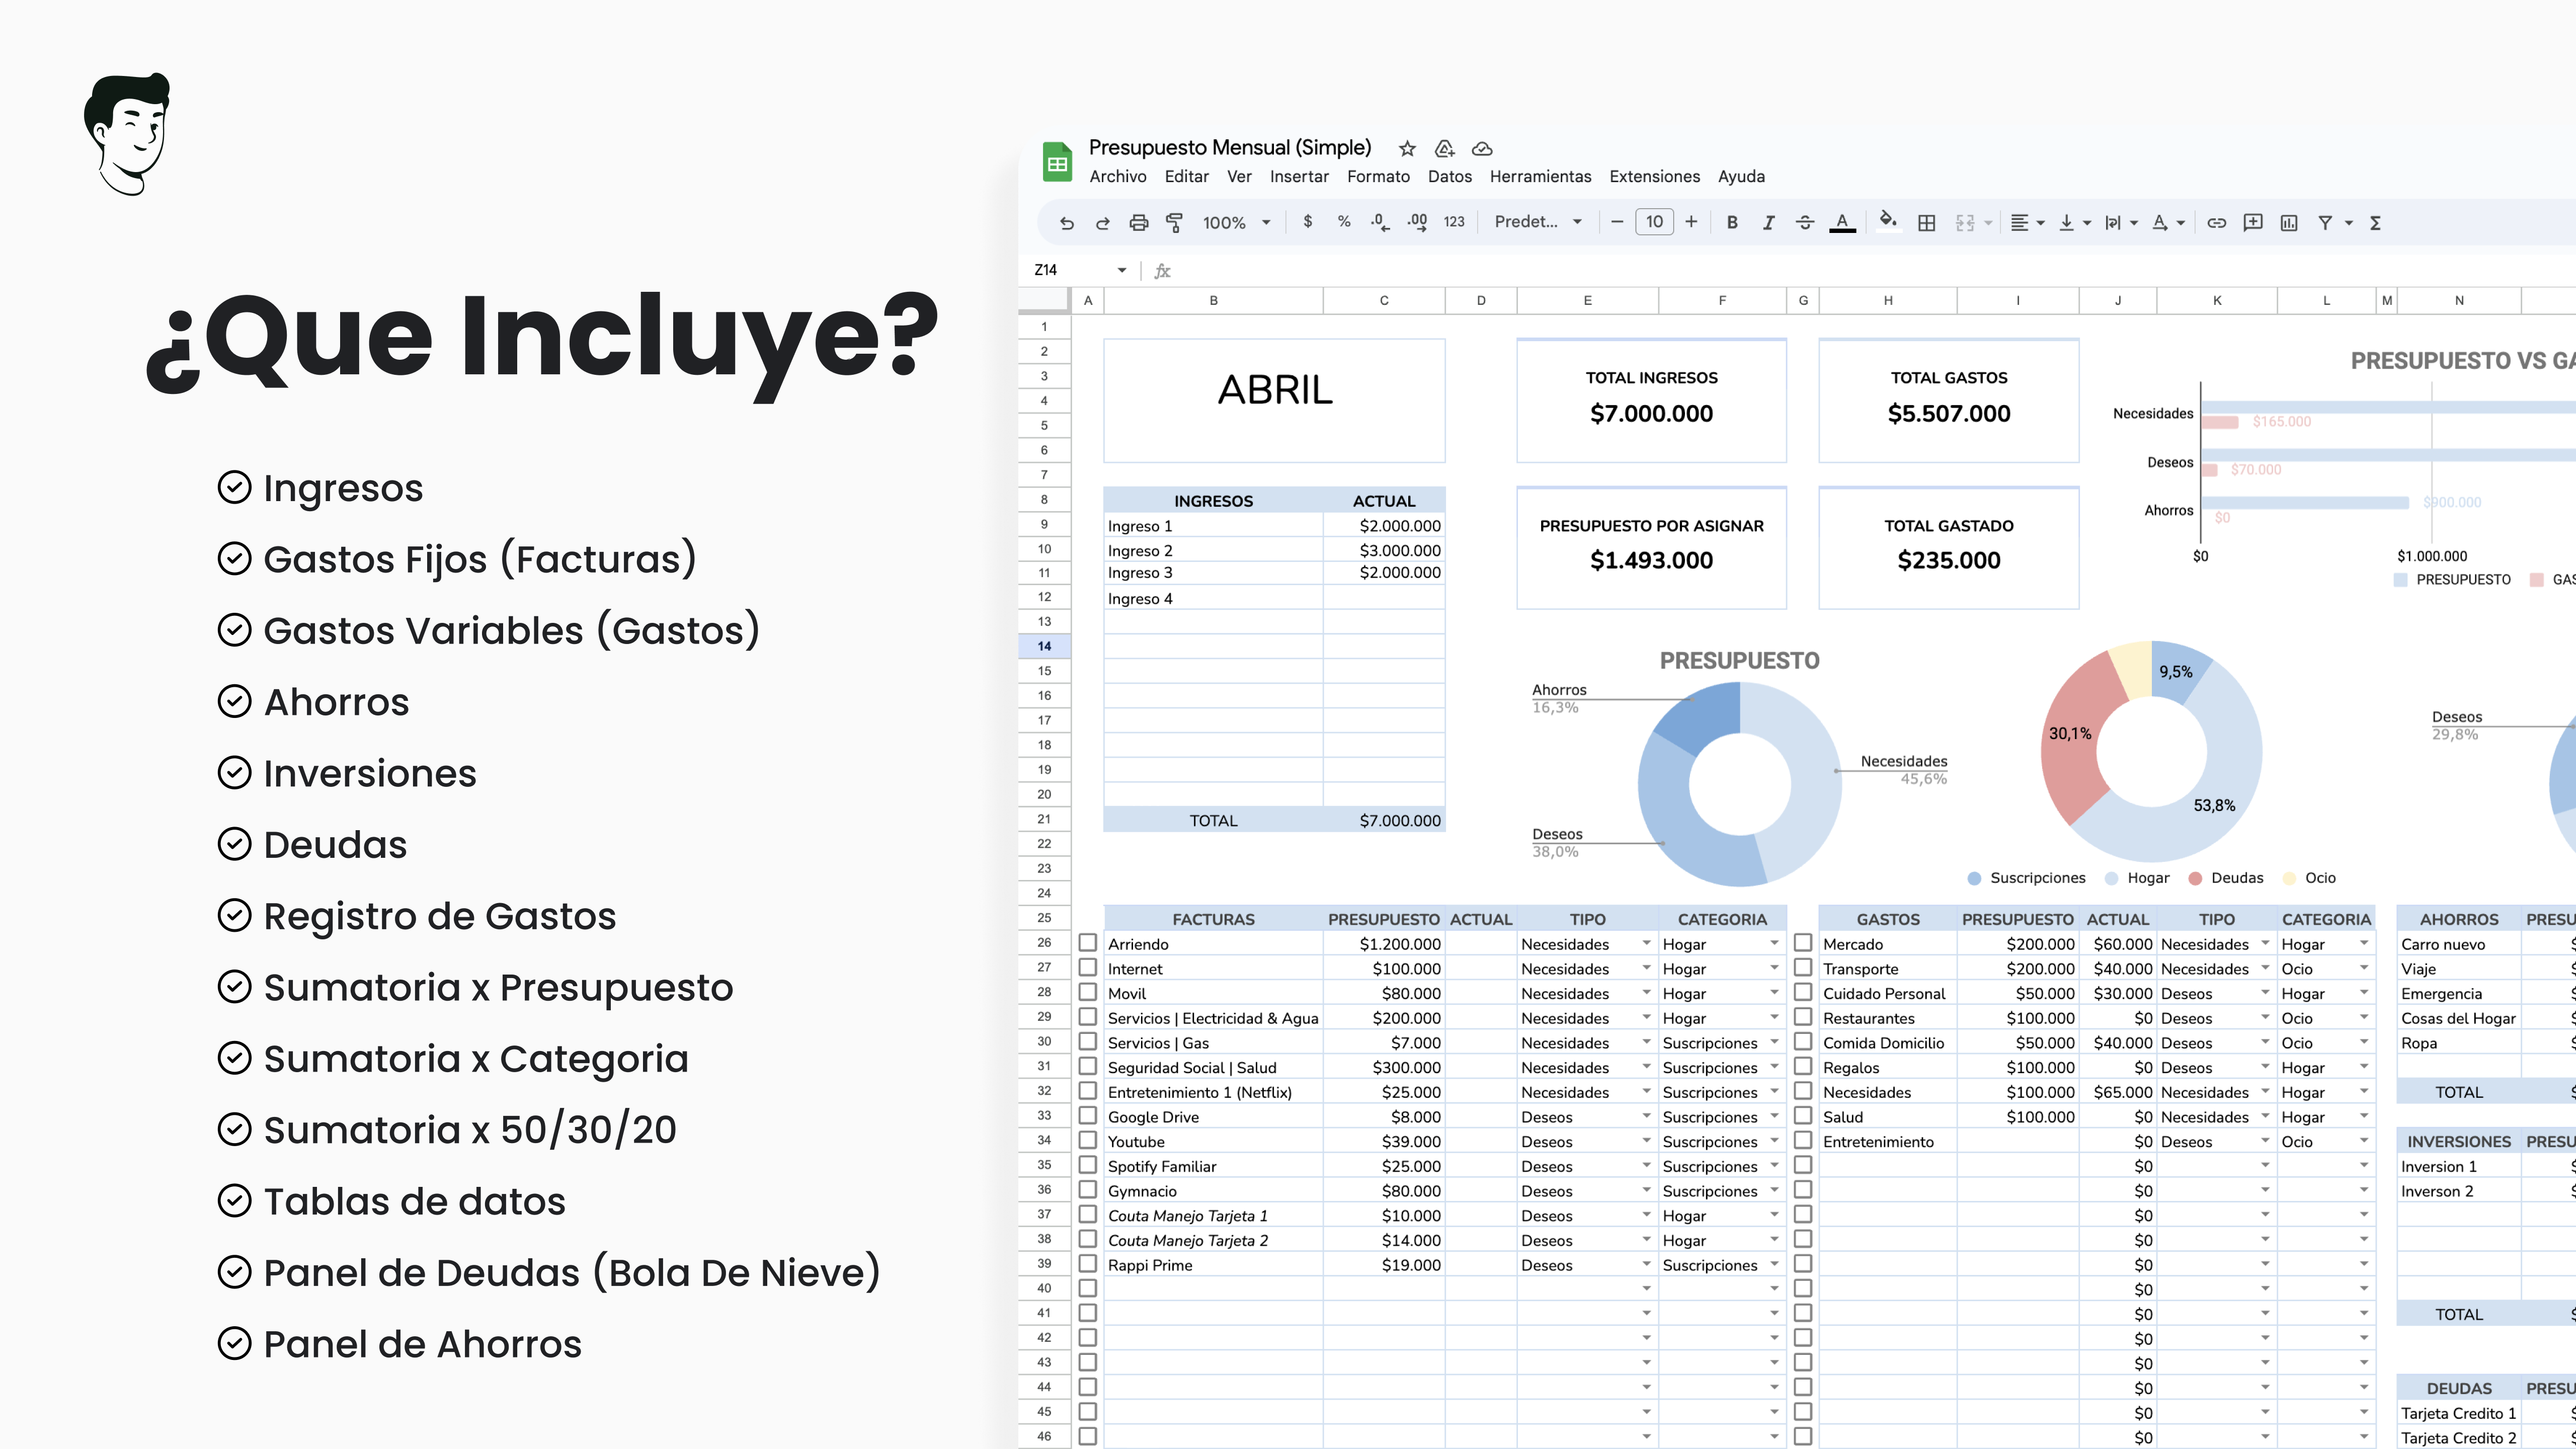The image size is (2576, 1449).
Task: Check the Restaurantes expense checkbox
Action: coord(1803,1017)
